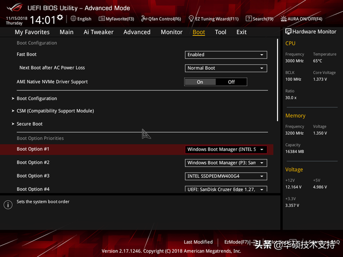The height and width of the screenshot is (257, 343).
Task: Click the 11/15/2018 date text
Action: [x=17, y=18]
